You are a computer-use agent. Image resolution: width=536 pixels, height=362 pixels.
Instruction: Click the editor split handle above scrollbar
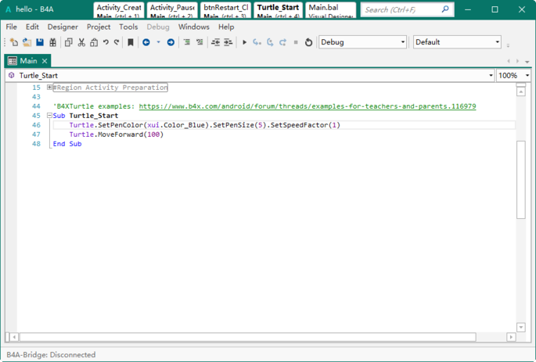[x=521, y=84]
